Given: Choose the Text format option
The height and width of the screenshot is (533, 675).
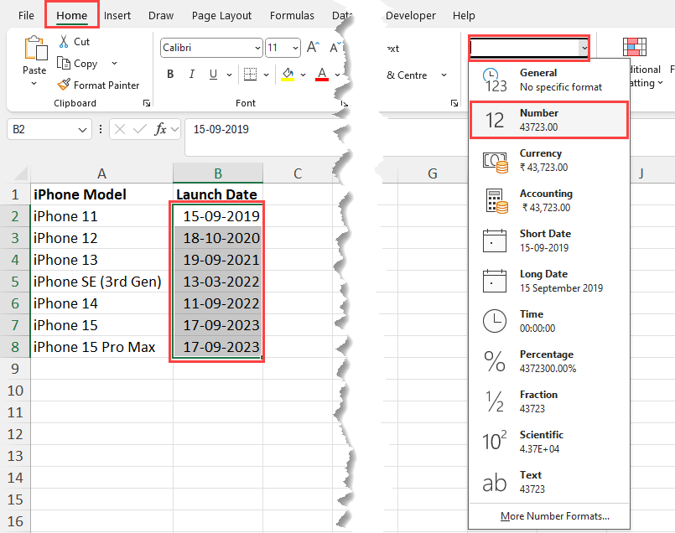Looking at the screenshot, I should (549, 482).
